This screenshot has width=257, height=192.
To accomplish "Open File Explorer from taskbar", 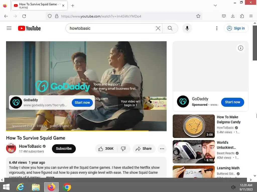I will (36, 187).
